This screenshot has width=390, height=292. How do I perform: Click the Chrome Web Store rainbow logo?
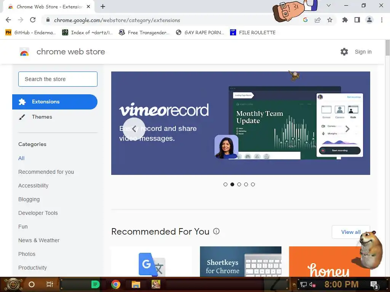(24, 52)
